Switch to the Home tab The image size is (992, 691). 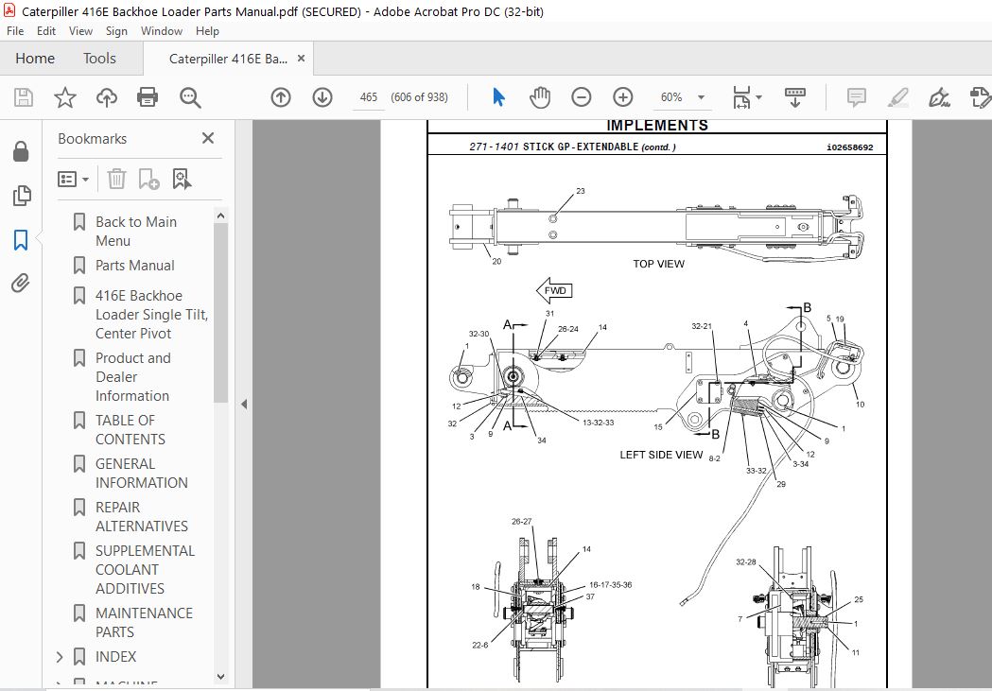click(35, 59)
